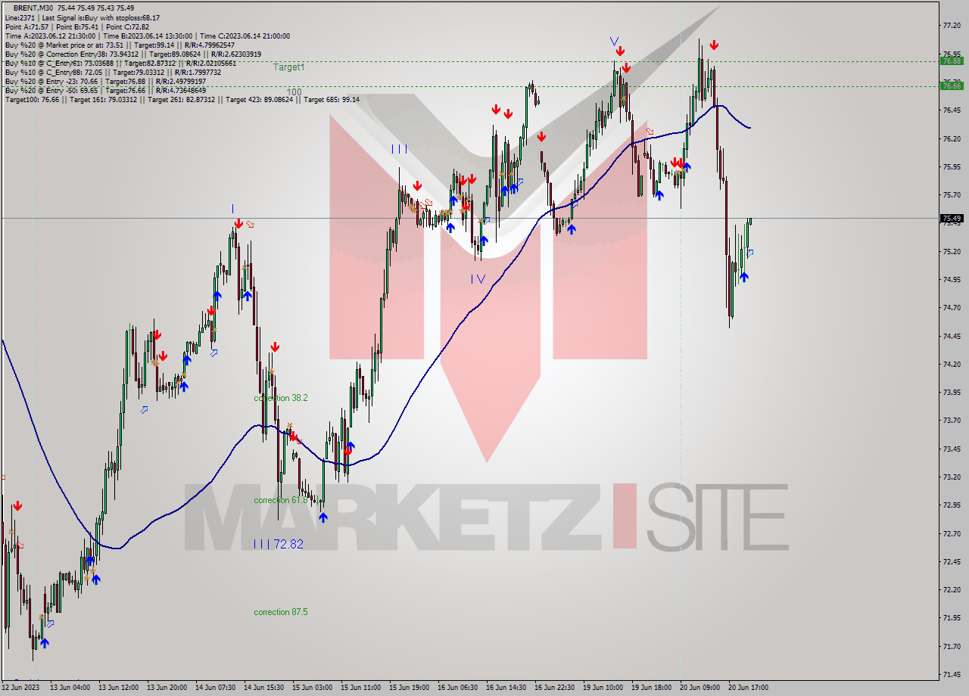Click the '19 Jun 18:00' time axis label
This screenshot has width=969, height=696.
[652, 688]
